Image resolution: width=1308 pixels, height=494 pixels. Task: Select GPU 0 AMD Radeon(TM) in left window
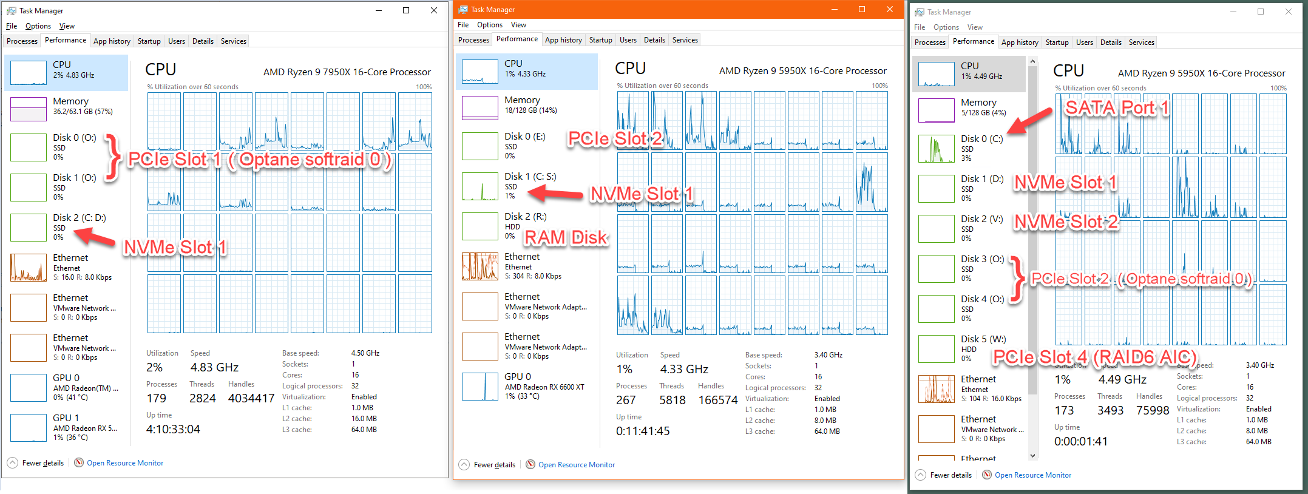[x=66, y=387]
